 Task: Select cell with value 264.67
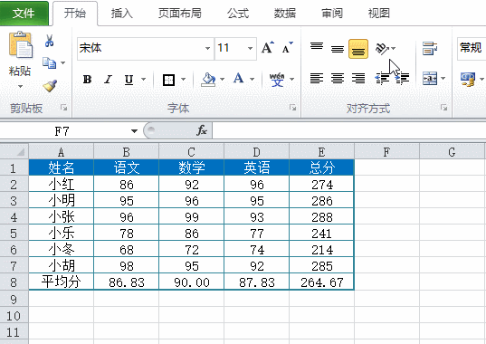321,282
